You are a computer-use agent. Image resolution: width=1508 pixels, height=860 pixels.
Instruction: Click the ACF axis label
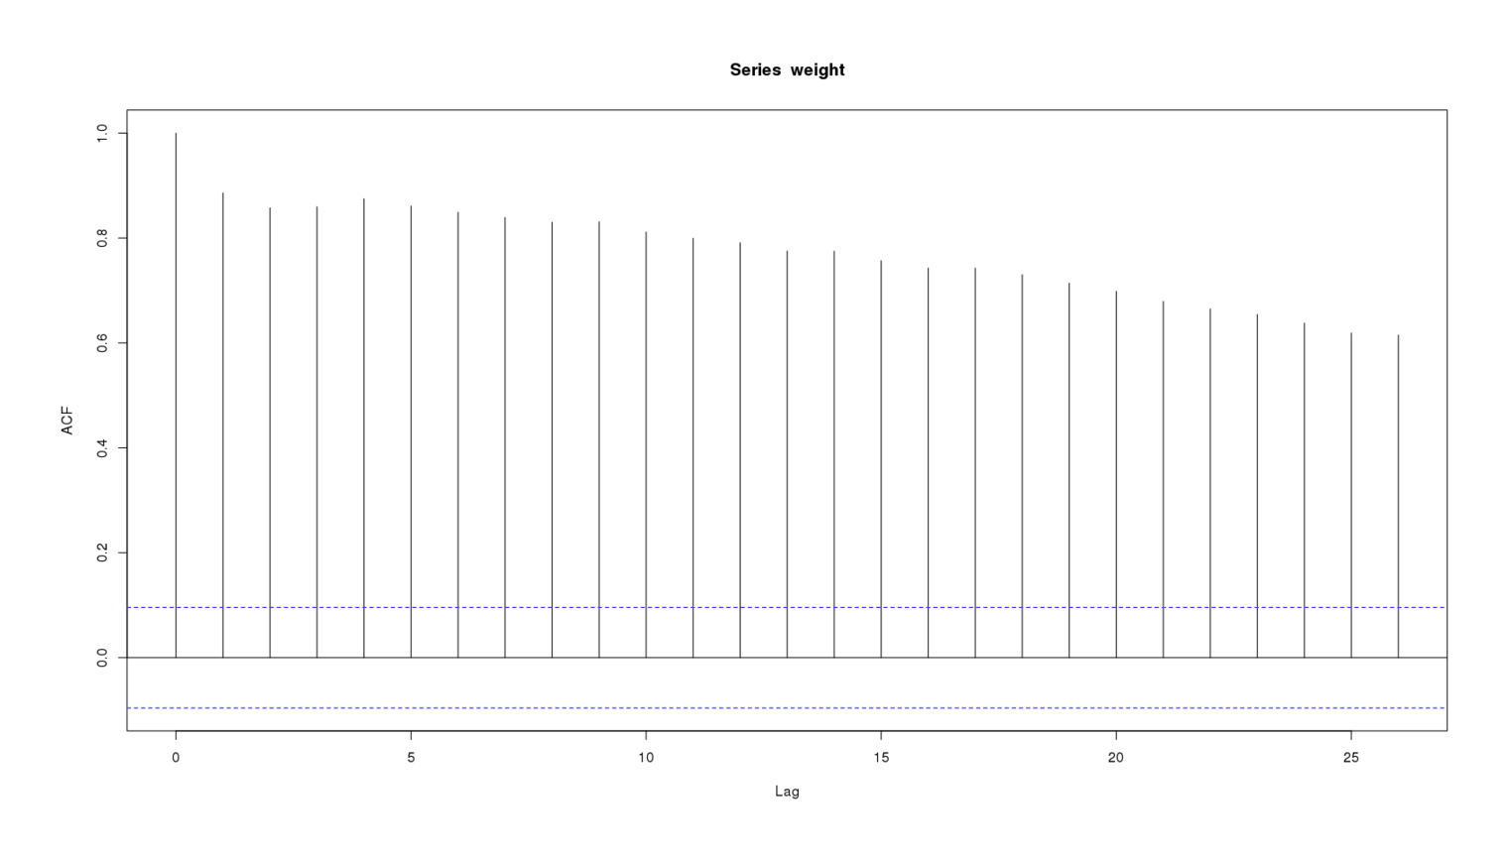coord(69,421)
